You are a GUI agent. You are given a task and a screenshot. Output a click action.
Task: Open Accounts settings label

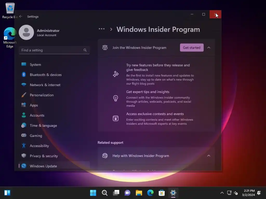37,115
